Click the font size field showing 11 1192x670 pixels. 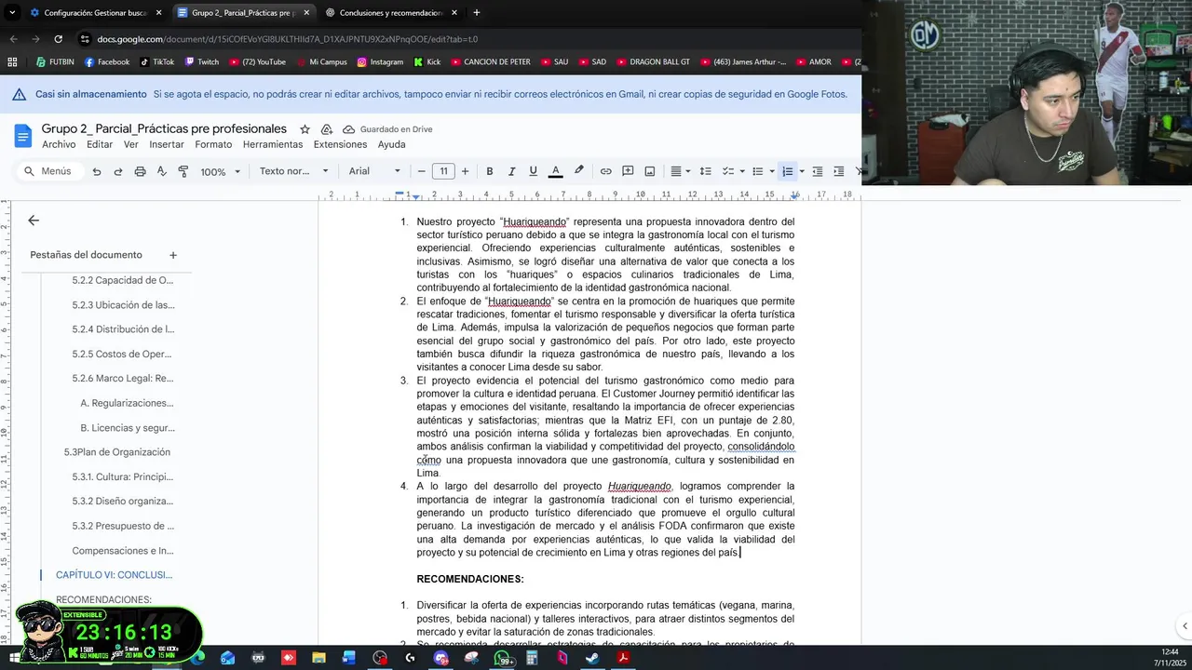443,171
